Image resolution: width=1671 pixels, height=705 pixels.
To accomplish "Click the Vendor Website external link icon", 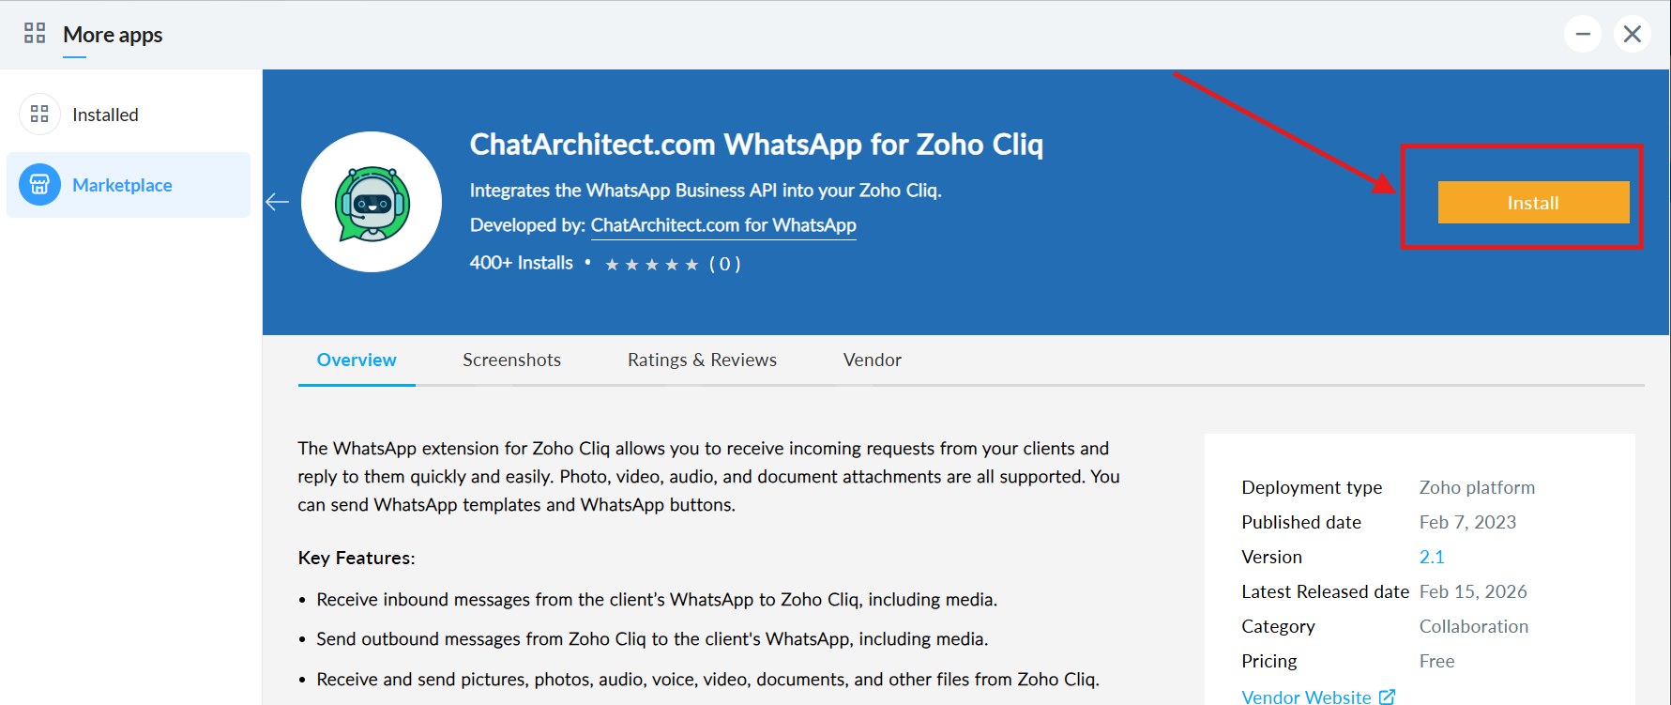I will point(1387,697).
